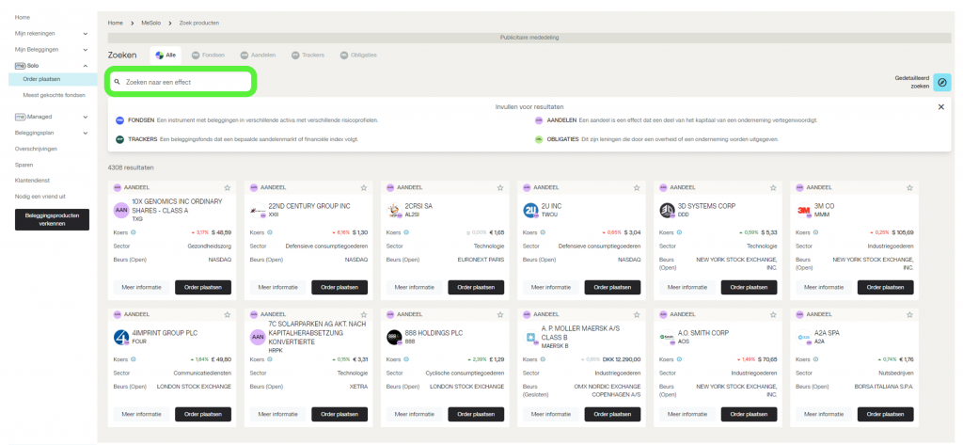The width and height of the screenshot is (963, 445).
Task: Collapse the Solo sidebar section
Action: pyautogui.click(x=86, y=65)
